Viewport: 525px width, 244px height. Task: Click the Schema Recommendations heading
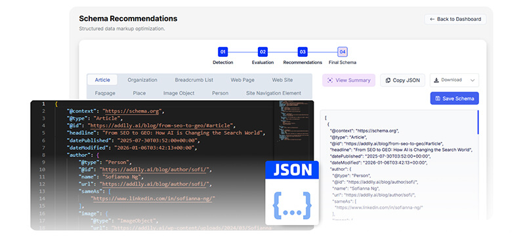[128, 19]
